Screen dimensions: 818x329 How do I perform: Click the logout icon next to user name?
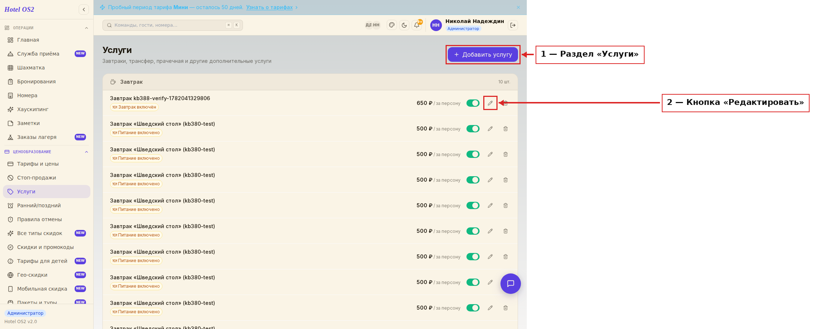[x=513, y=25]
